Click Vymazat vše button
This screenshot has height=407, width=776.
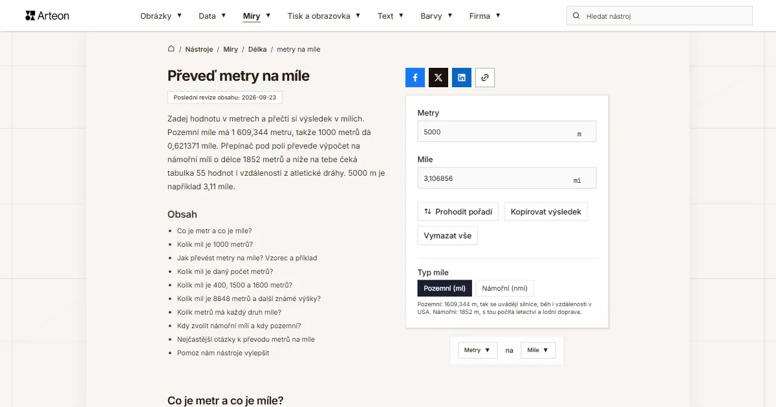[x=447, y=235]
